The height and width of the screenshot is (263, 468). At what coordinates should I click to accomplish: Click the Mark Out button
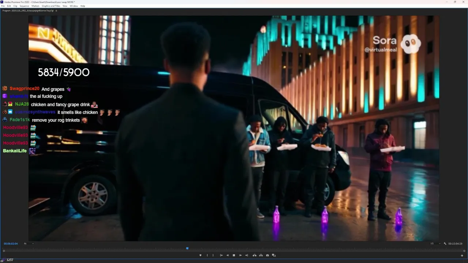click(213, 255)
